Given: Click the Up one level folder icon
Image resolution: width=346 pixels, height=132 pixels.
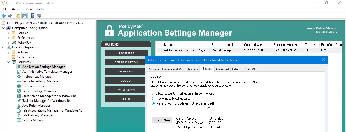Looking at the screenshot, I should tap(18, 16).
